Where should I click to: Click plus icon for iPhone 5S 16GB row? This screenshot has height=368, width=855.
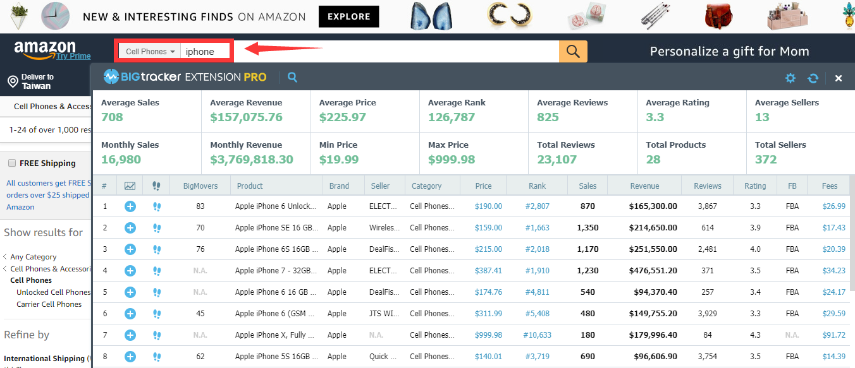click(130, 357)
